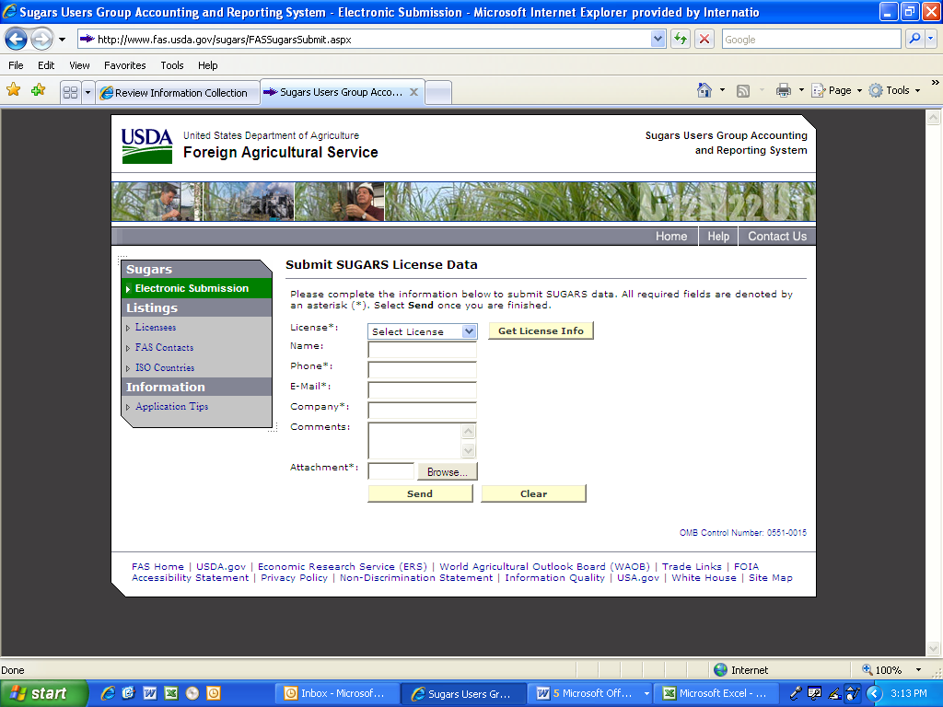Open recent pages dropdown beside Forward button
This screenshot has height=707, width=943.
(x=62, y=40)
